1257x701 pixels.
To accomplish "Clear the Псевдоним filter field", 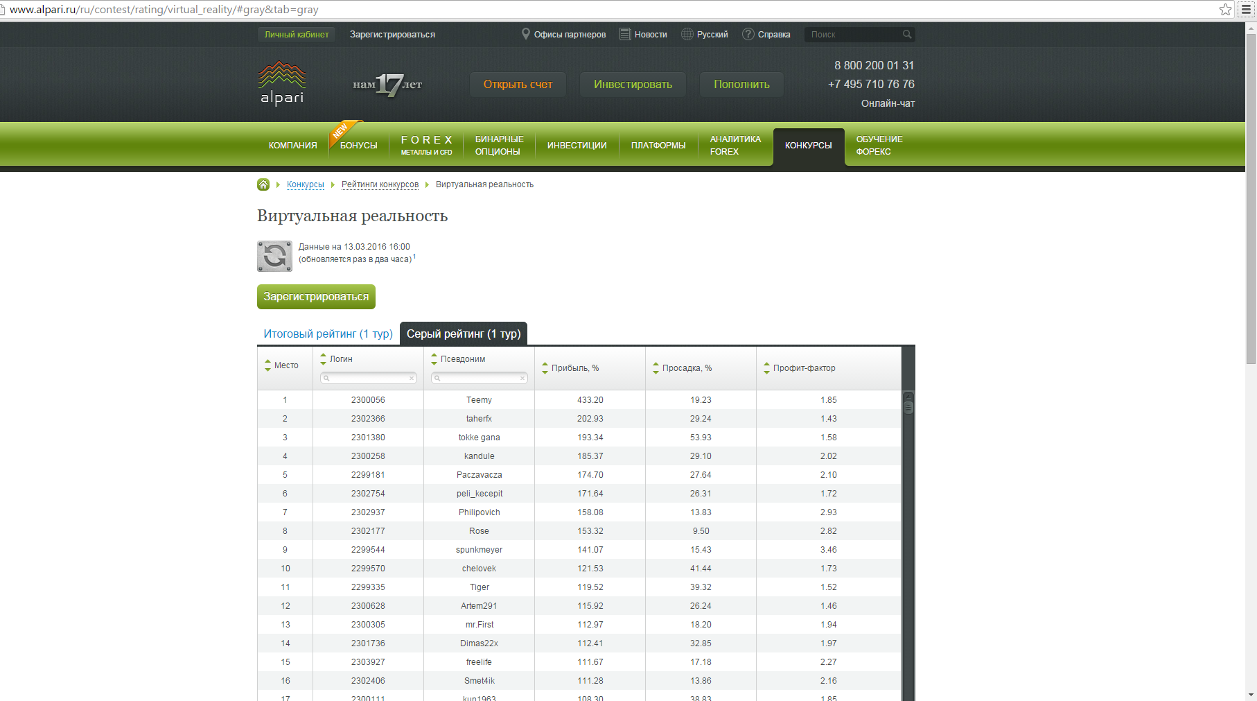I will point(522,378).
